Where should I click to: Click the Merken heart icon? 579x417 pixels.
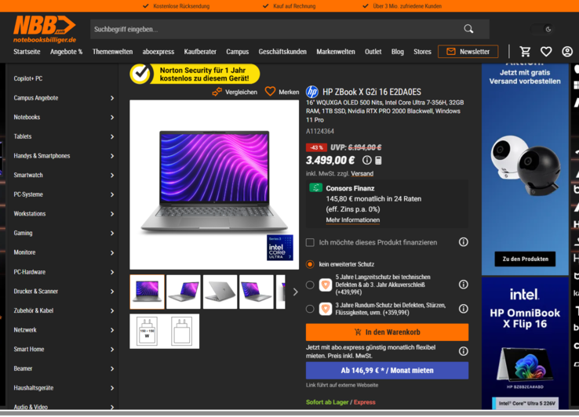coord(271,92)
